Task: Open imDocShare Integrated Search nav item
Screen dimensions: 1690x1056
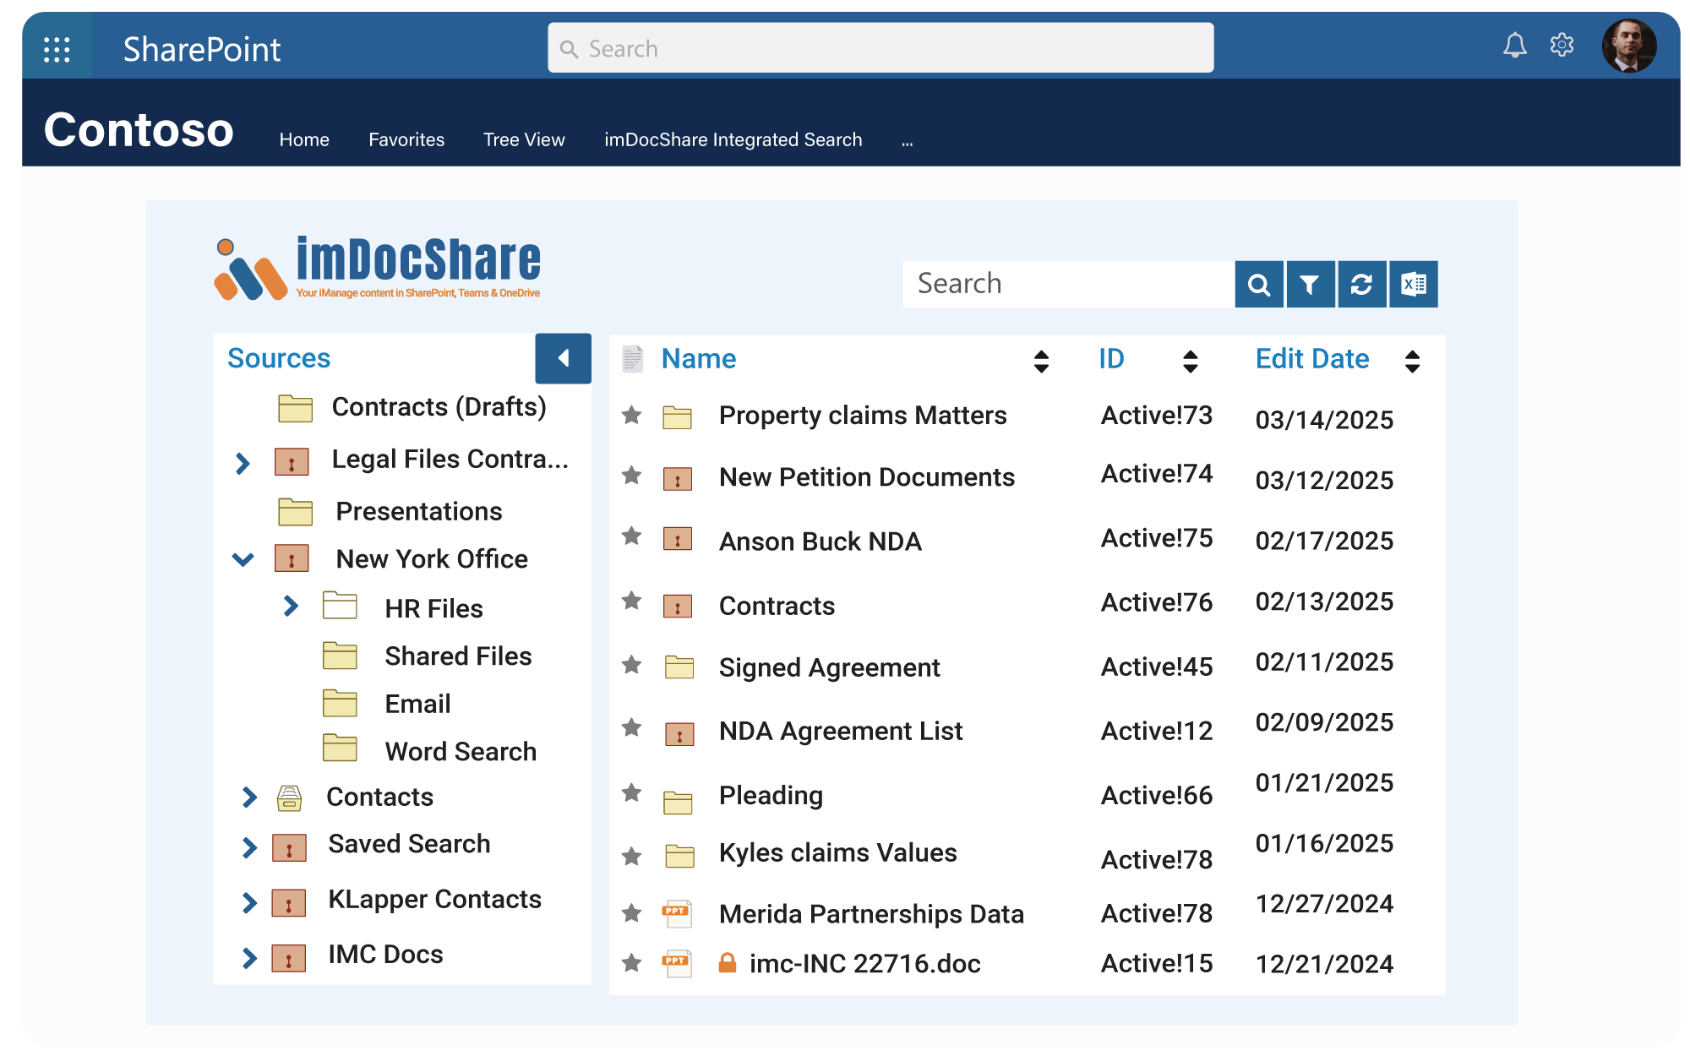Action: point(733,139)
